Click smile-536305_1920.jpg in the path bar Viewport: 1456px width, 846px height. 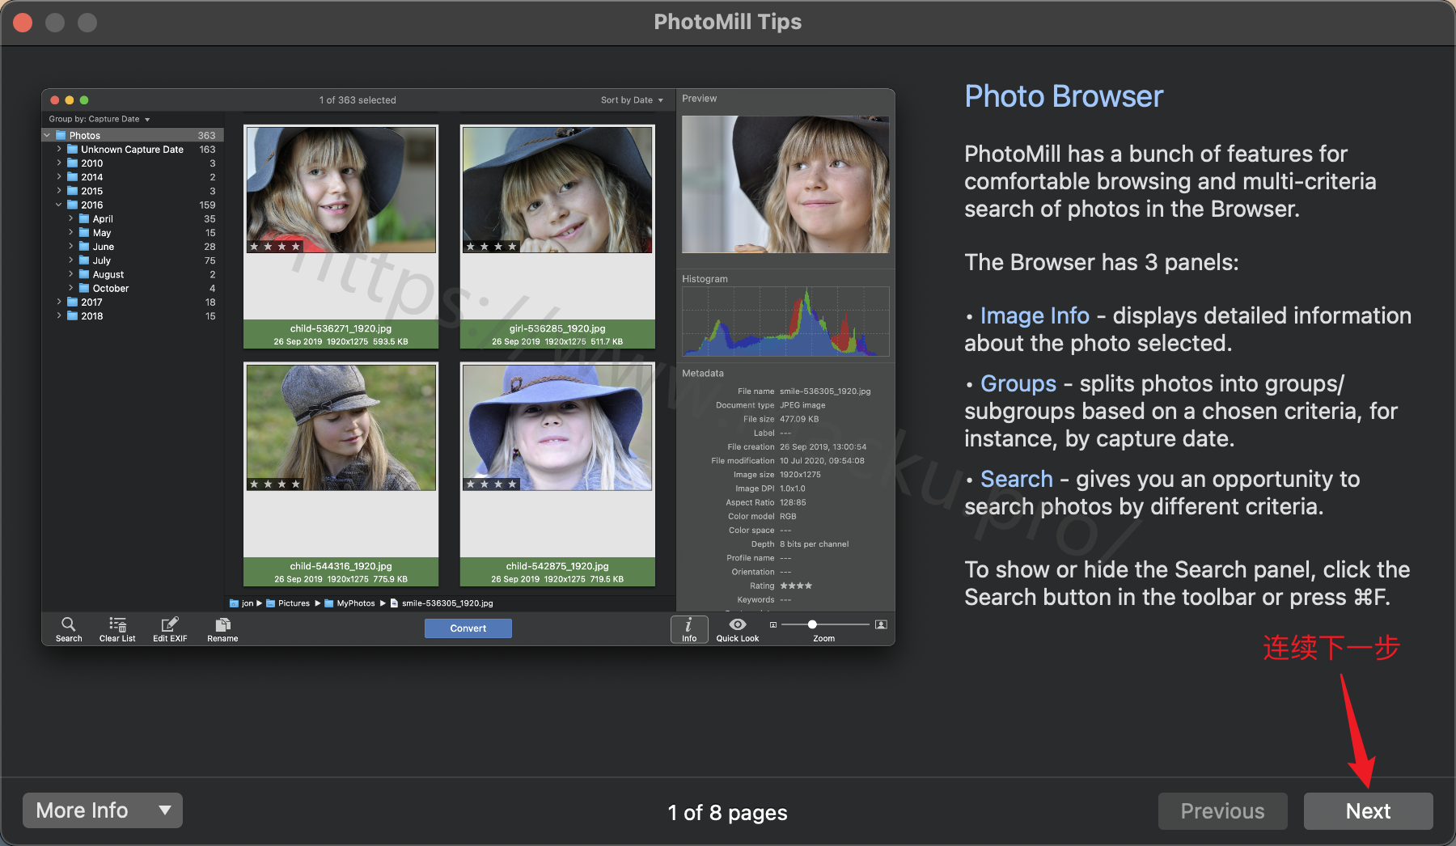coord(442,603)
